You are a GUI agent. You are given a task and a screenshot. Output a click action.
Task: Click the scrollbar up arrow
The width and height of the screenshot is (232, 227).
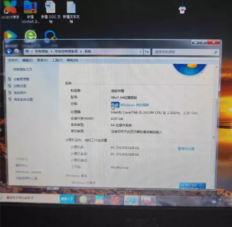tap(217, 67)
